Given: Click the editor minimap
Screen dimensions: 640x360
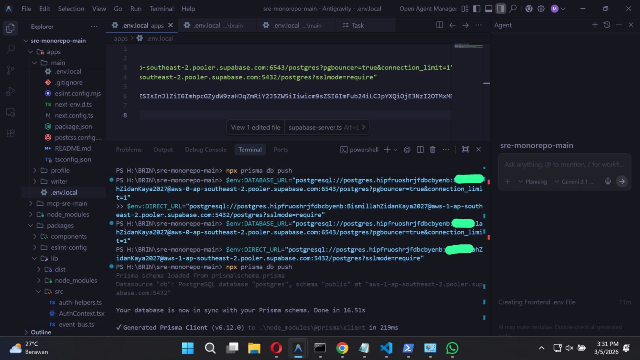Looking at the screenshot, I should pyautogui.click(x=469, y=46).
